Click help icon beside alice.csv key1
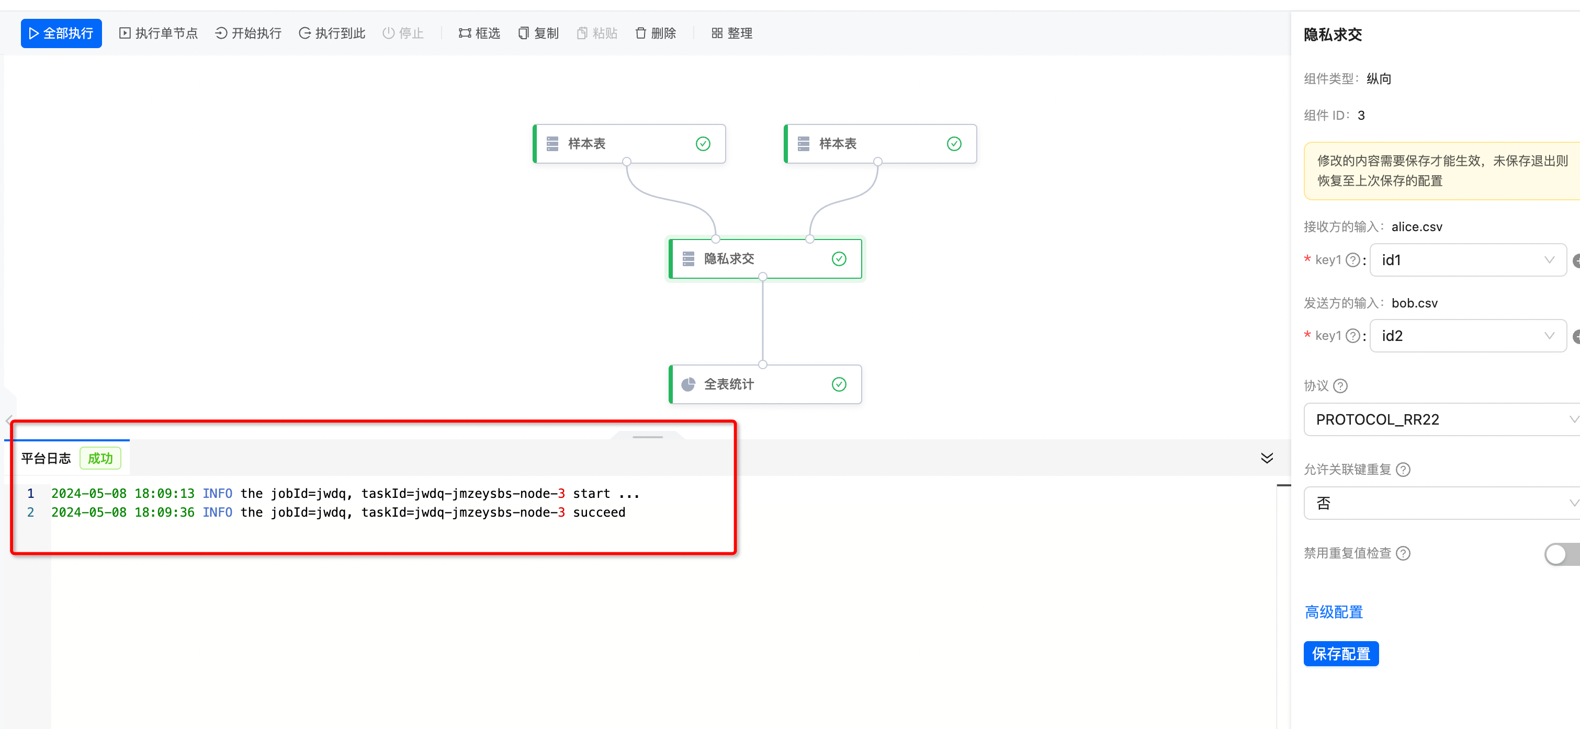This screenshot has width=1580, height=729. [x=1353, y=260]
